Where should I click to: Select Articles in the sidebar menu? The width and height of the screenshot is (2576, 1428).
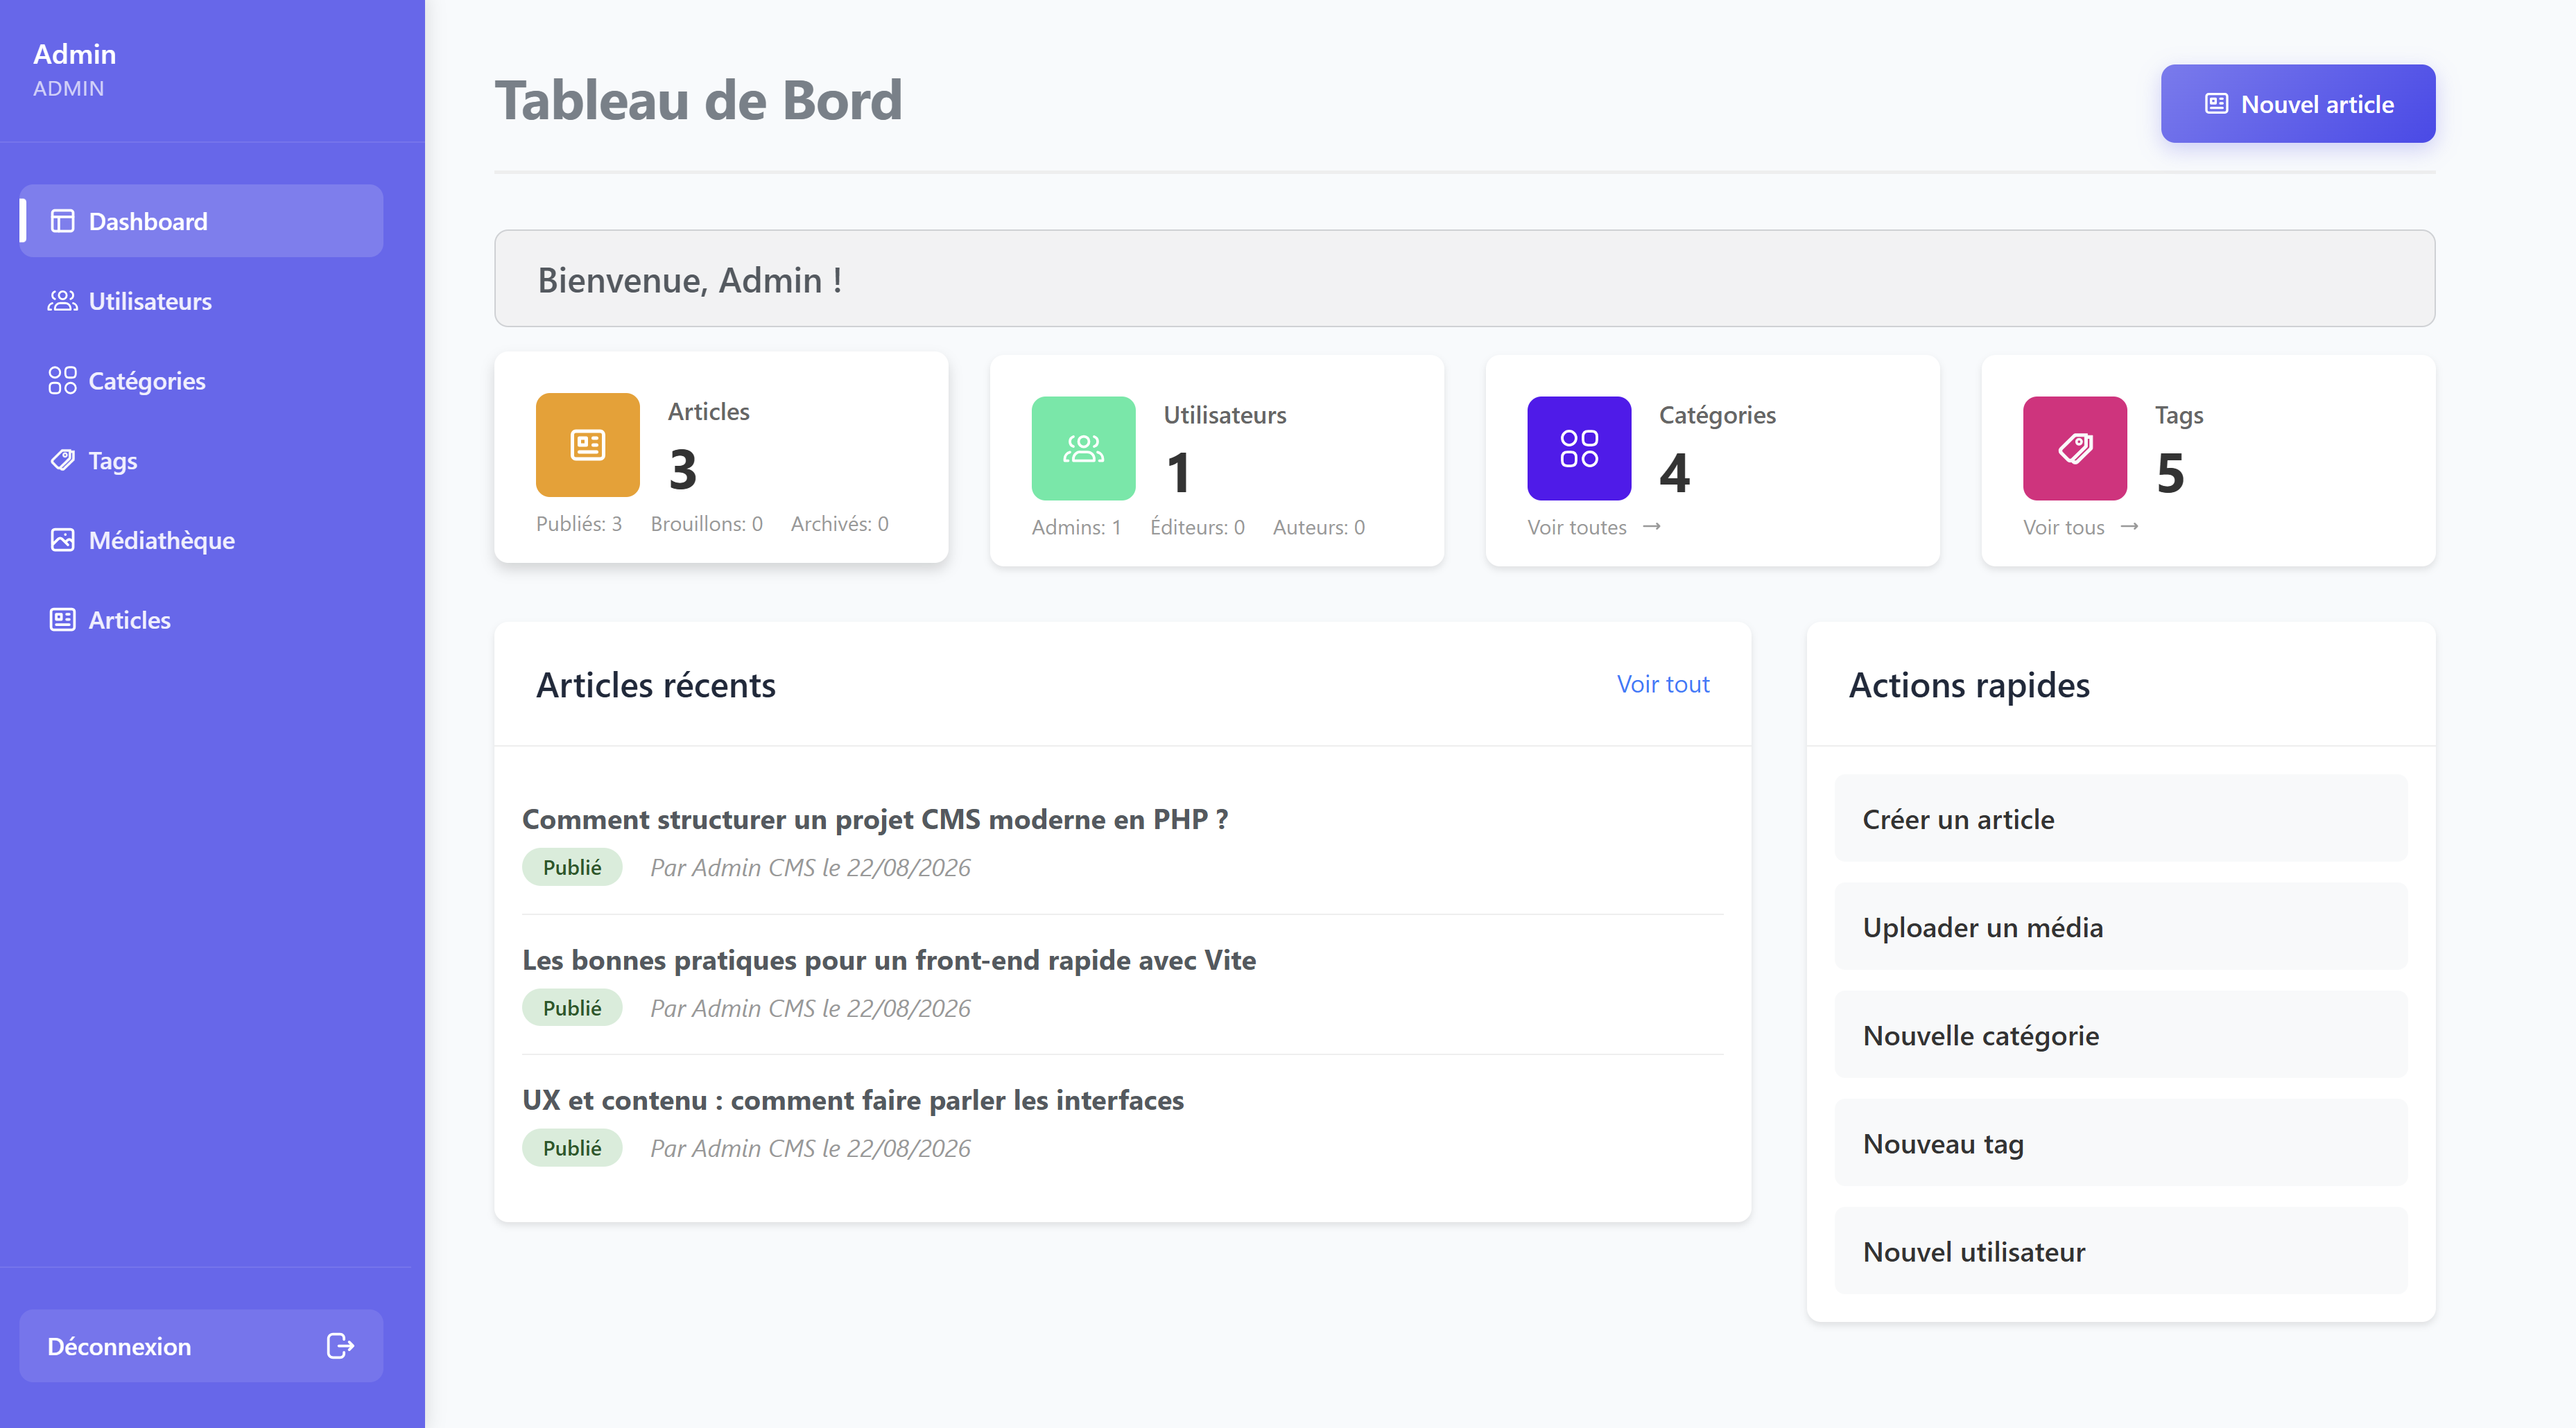click(201, 620)
